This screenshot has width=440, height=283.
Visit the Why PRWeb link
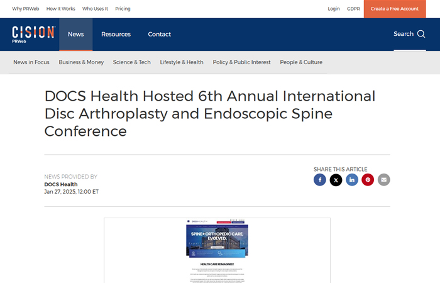[26, 9]
